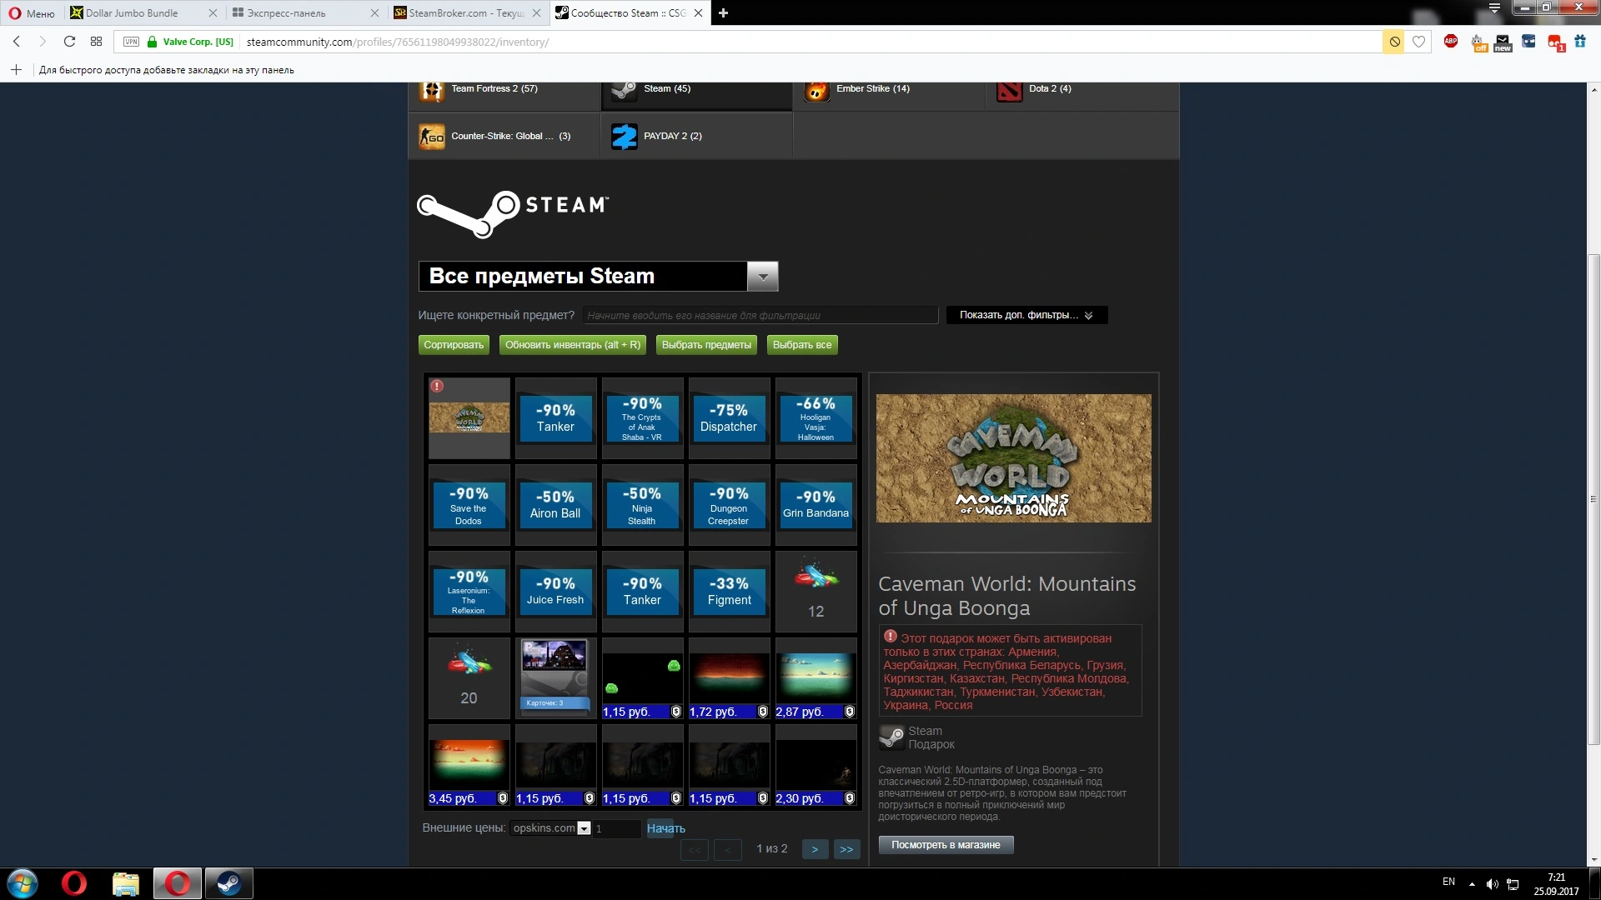Select the -33% Figment coupon
Image resolution: width=1601 pixels, height=900 pixels.
point(730,592)
